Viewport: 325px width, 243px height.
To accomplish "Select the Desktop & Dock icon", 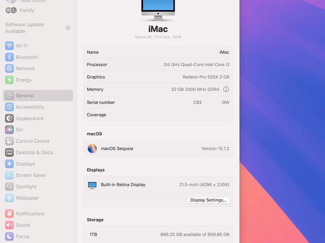I will (9, 152).
